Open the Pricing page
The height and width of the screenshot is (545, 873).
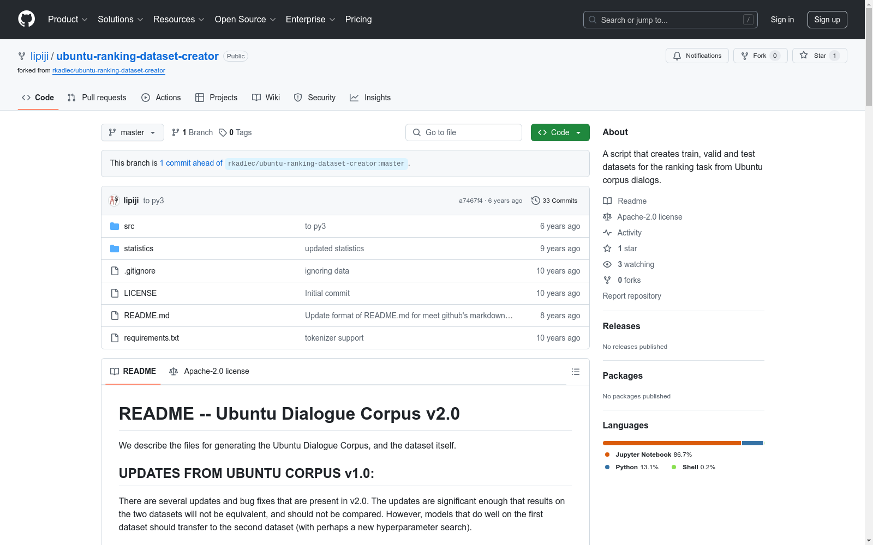coord(358,20)
